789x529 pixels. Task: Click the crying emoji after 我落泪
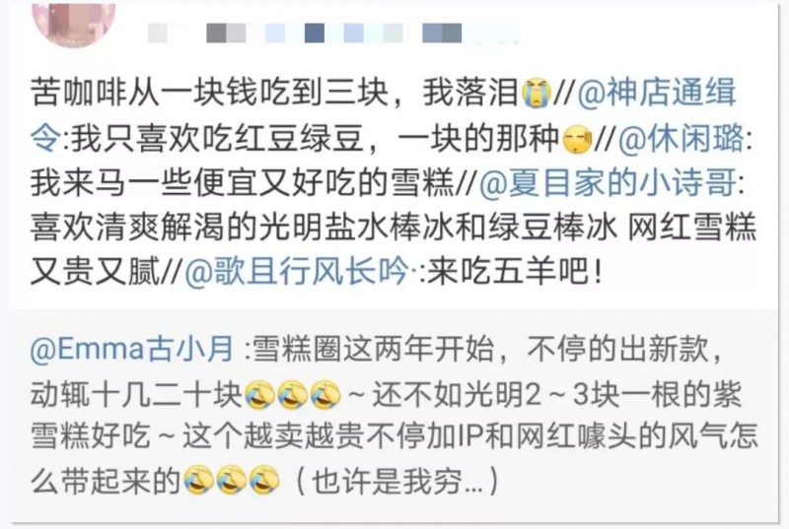coord(537,94)
